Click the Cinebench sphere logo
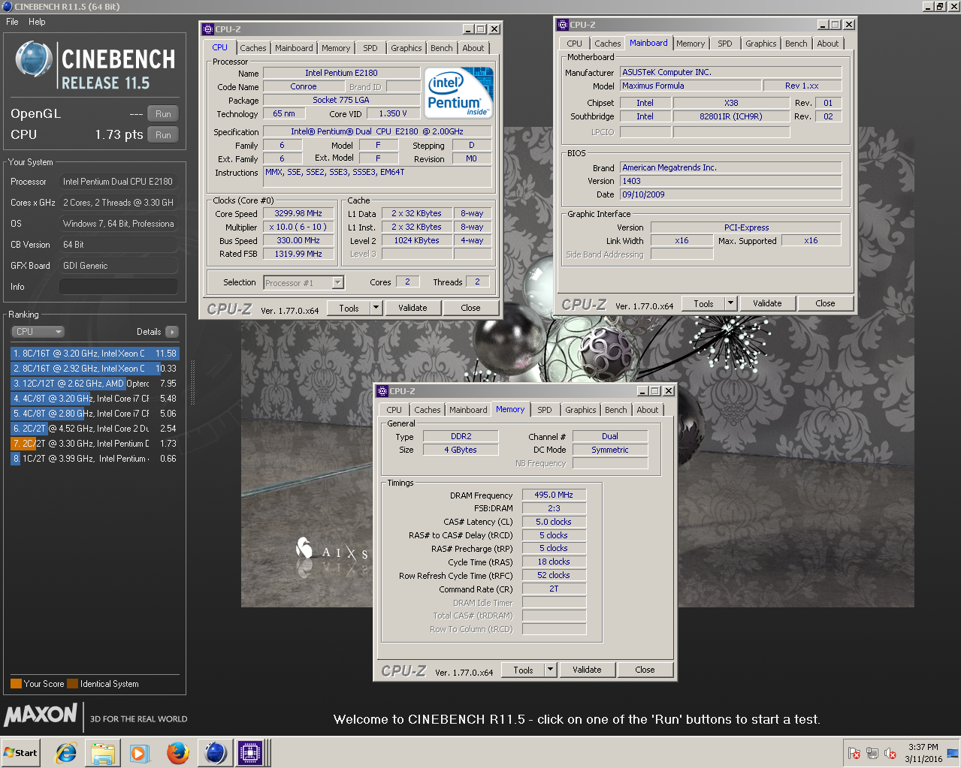This screenshot has width=961, height=768. tap(34, 61)
